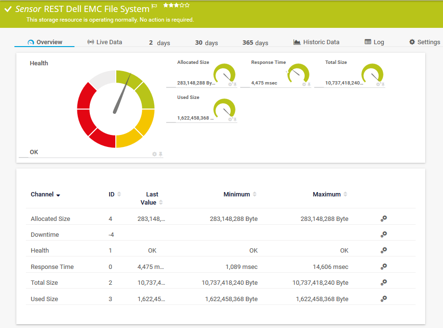This screenshot has height=328, width=443.
Task: Open settings gear on the Health gauge
Action: click(154, 154)
